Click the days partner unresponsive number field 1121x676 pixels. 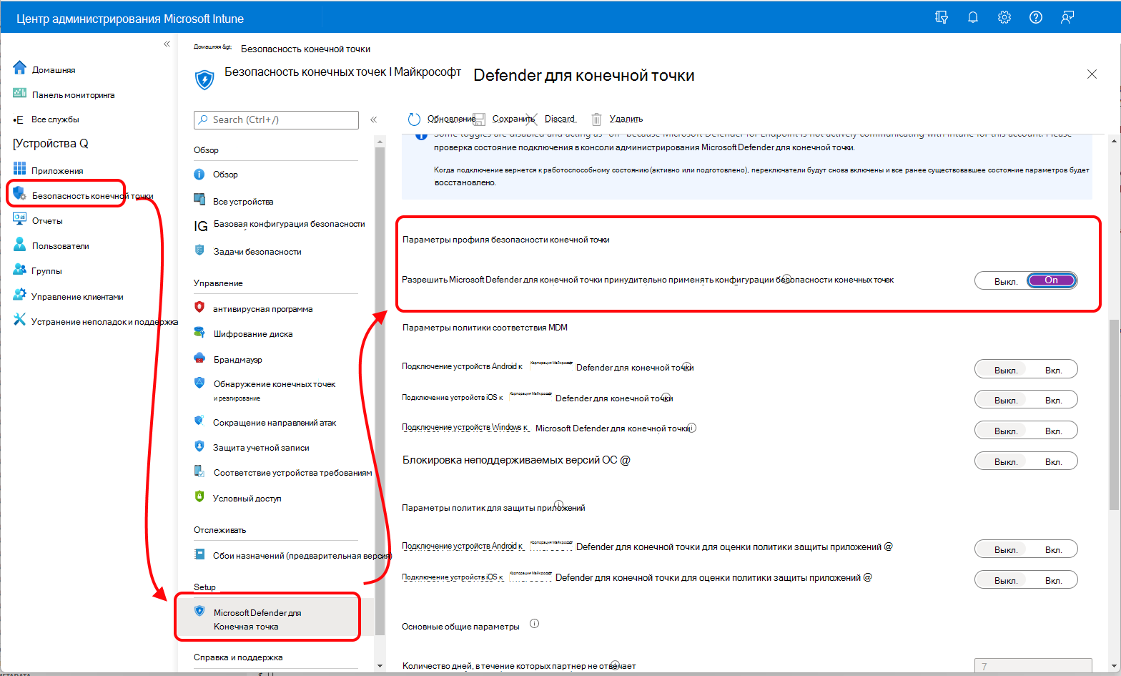(1033, 666)
